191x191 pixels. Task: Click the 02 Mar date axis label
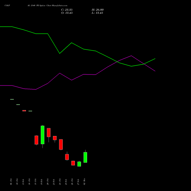tap(84, 181)
